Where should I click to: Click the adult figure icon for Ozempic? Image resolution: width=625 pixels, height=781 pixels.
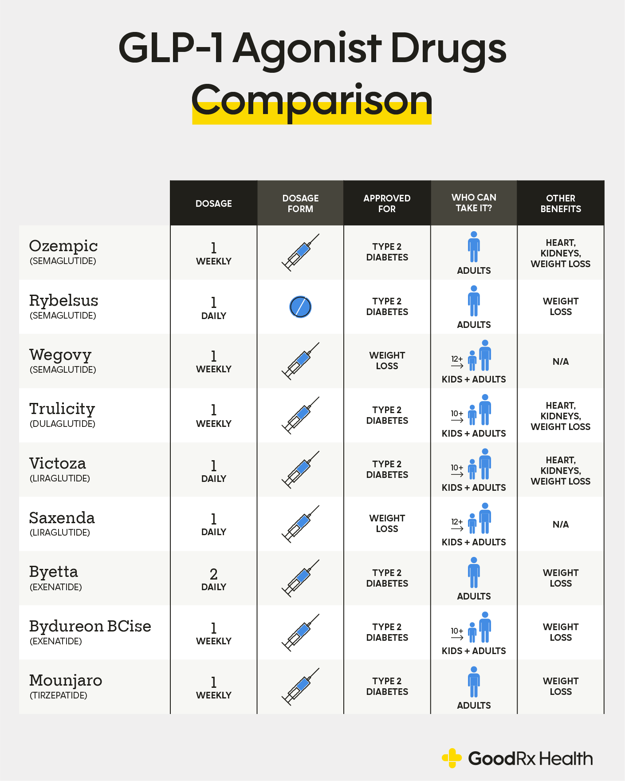(x=474, y=247)
